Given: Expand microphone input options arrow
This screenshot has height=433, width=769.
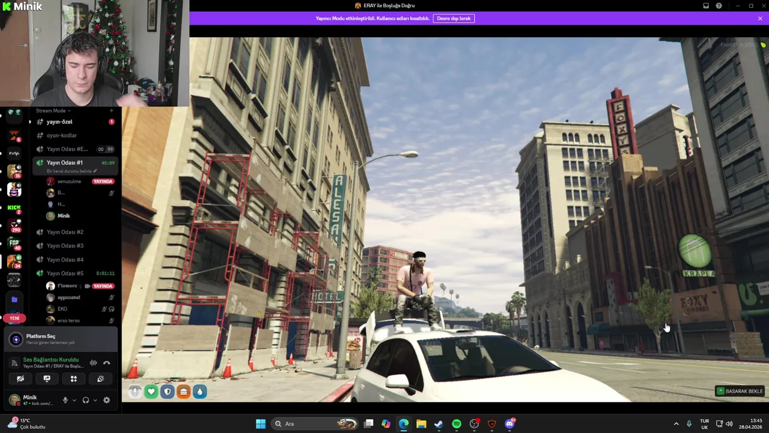Looking at the screenshot, I should [x=74, y=400].
